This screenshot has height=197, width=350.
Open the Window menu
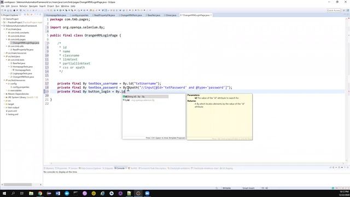tap(65, 6)
